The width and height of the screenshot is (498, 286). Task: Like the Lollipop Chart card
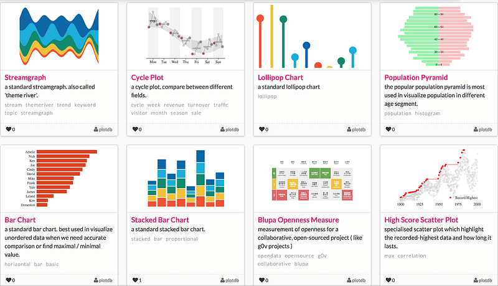[x=261, y=130]
